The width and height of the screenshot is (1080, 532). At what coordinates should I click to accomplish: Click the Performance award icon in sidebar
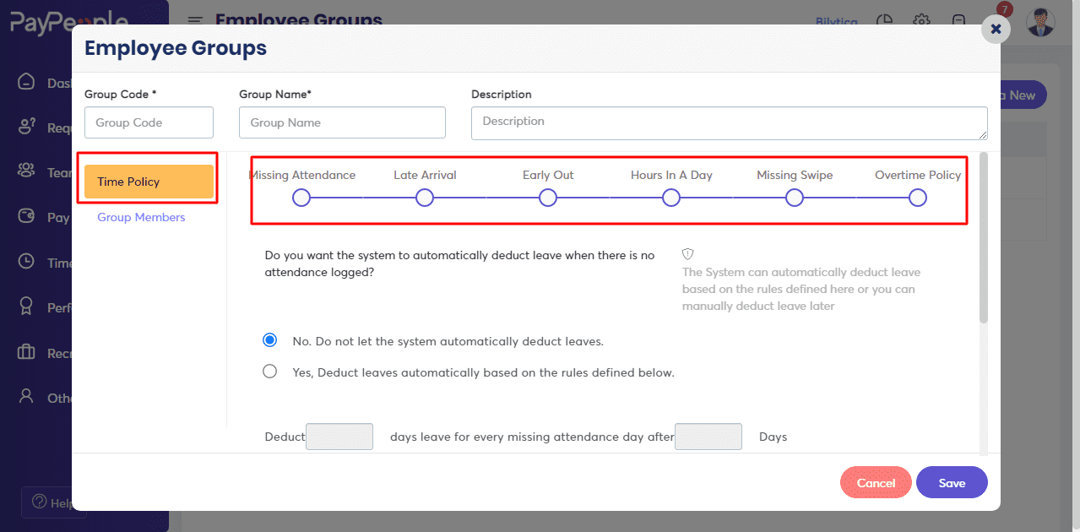(27, 307)
